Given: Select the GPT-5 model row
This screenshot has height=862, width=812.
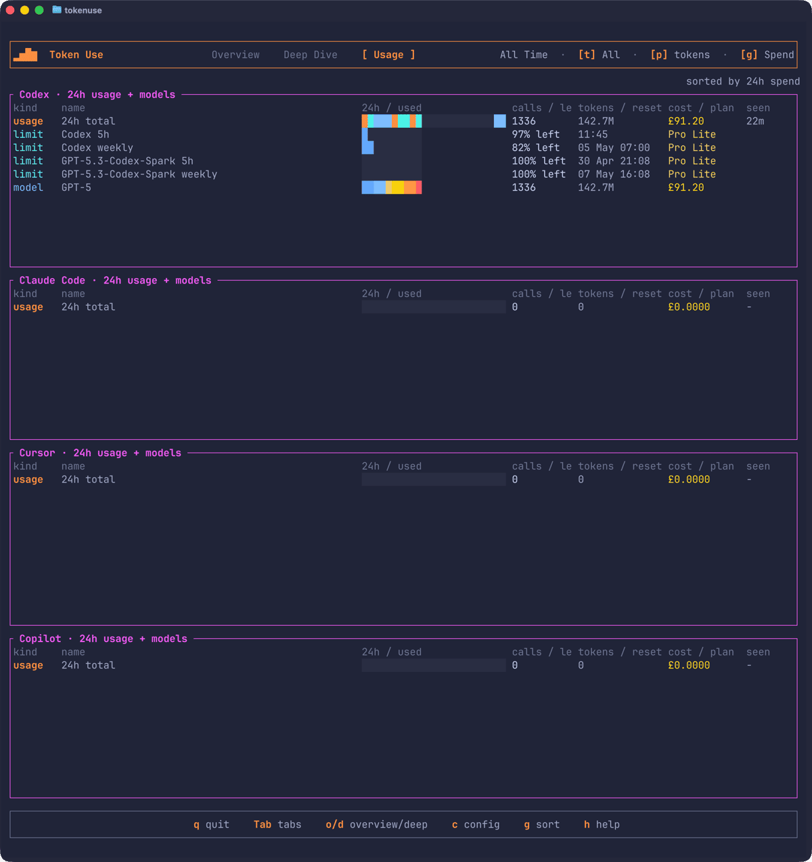Looking at the screenshot, I should pyautogui.click(x=403, y=187).
